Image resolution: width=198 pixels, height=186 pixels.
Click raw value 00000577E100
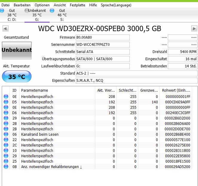pos(178,140)
